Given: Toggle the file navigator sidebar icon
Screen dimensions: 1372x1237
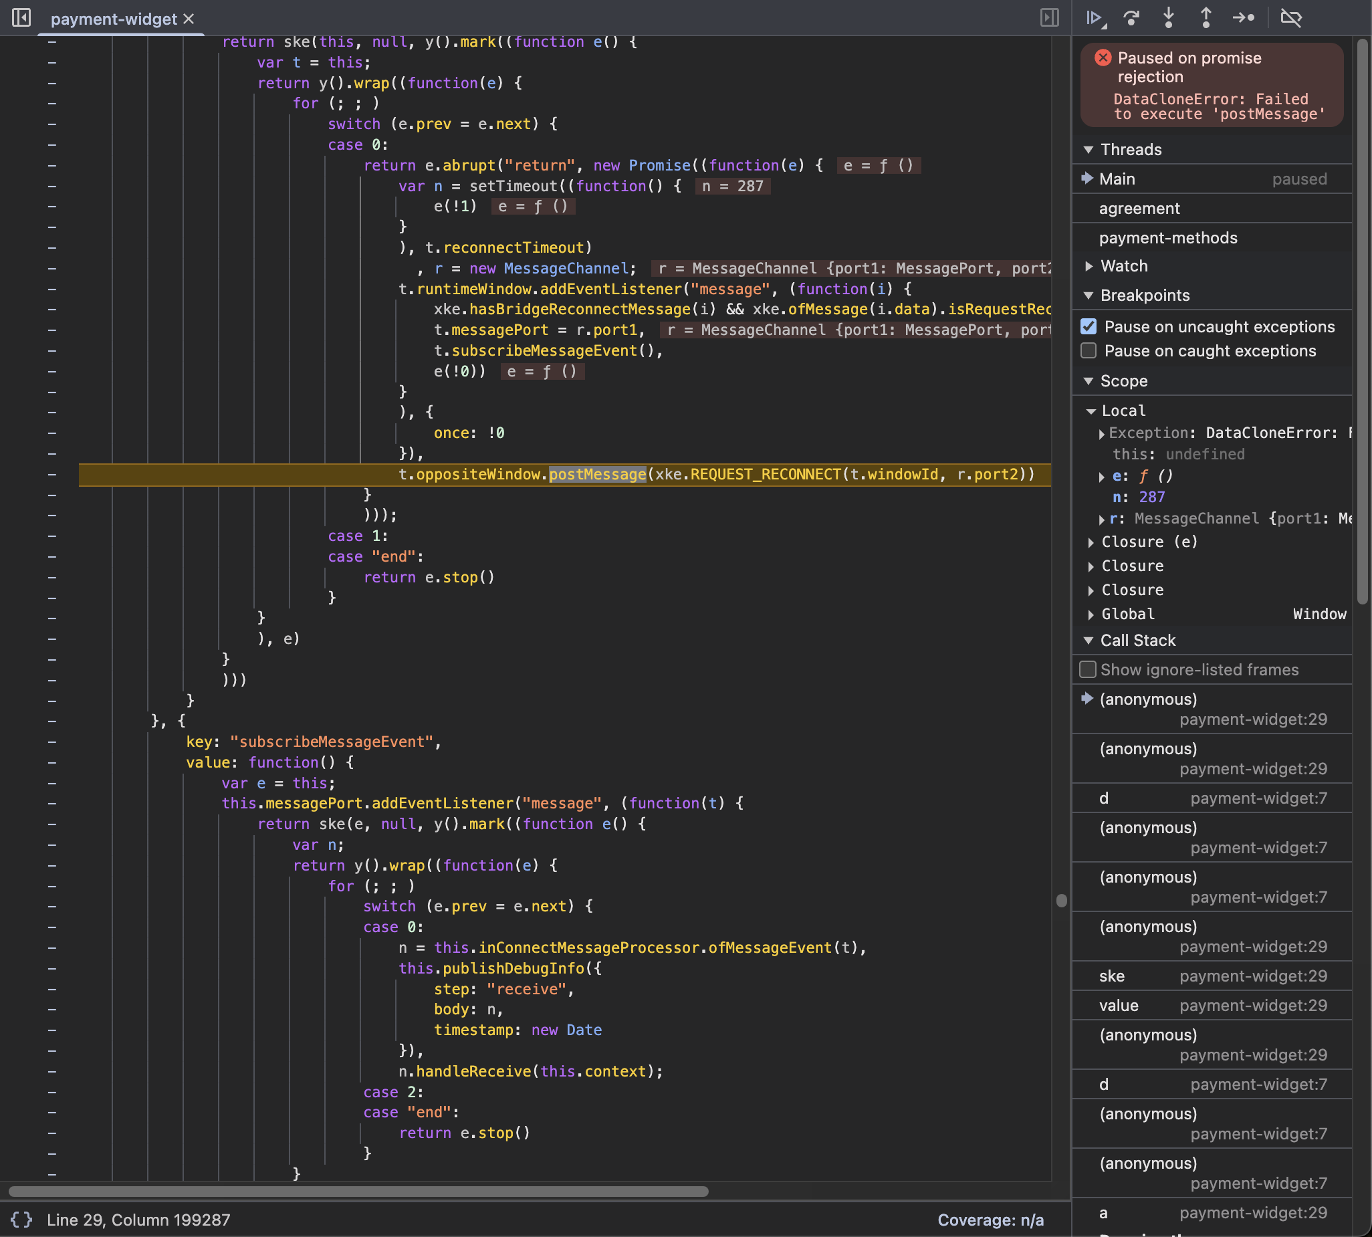Looking at the screenshot, I should pos(21,17).
